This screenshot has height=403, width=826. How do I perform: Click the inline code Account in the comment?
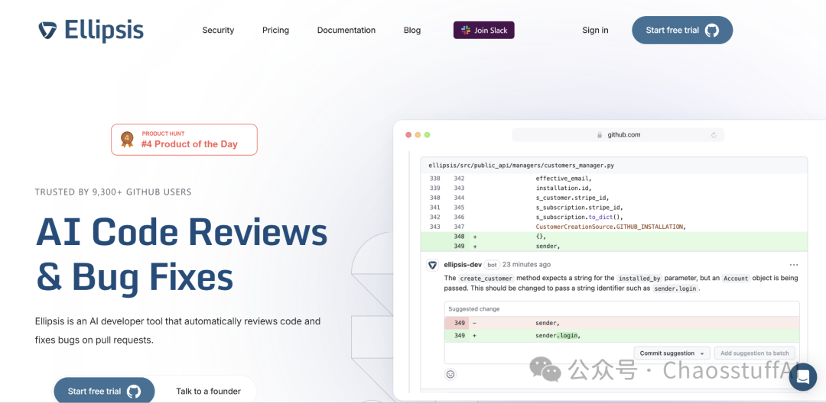pos(736,279)
